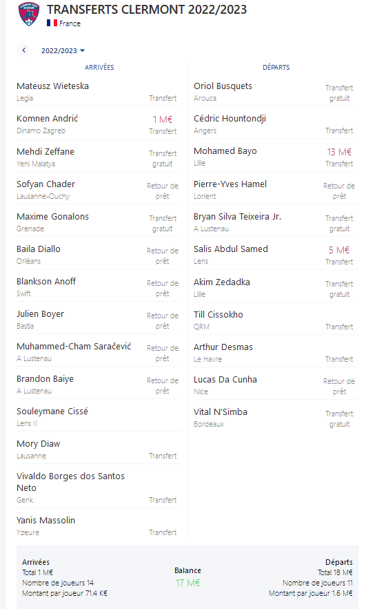
Task: Click on Maxime Gonalons
Action: pyautogui.click(x=52, y=216)
